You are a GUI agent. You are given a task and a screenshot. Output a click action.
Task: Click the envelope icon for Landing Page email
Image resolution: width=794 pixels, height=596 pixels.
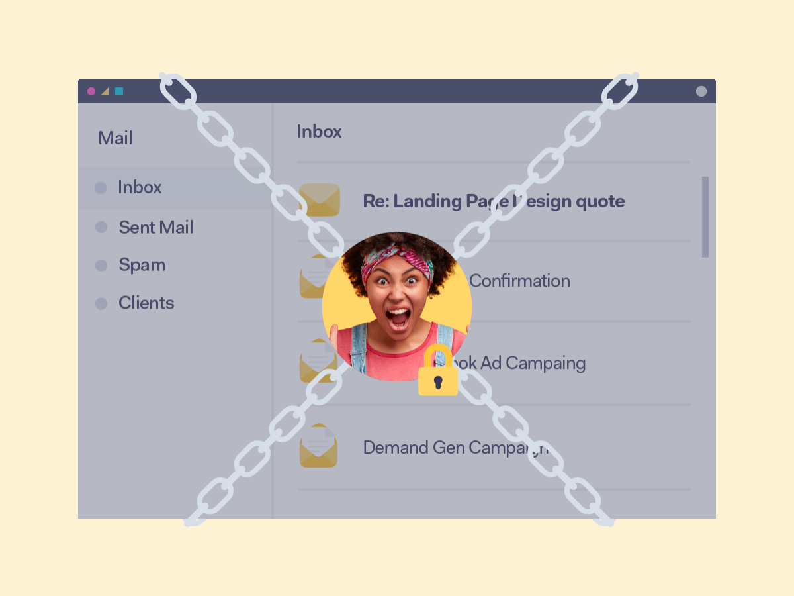click(x=320, y=200)
